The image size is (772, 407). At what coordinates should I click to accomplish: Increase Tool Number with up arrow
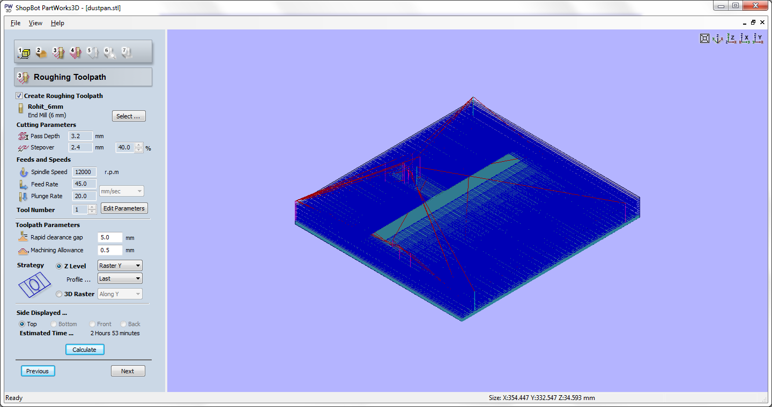92,207
